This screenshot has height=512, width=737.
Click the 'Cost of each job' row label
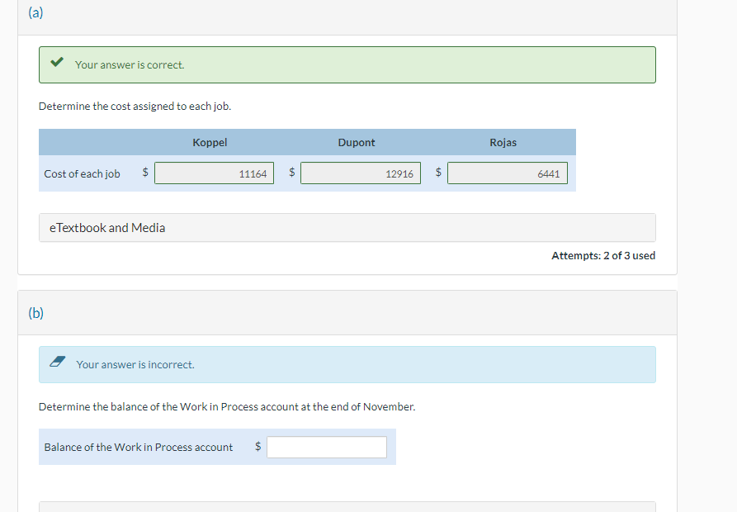[x=82, y=173]
